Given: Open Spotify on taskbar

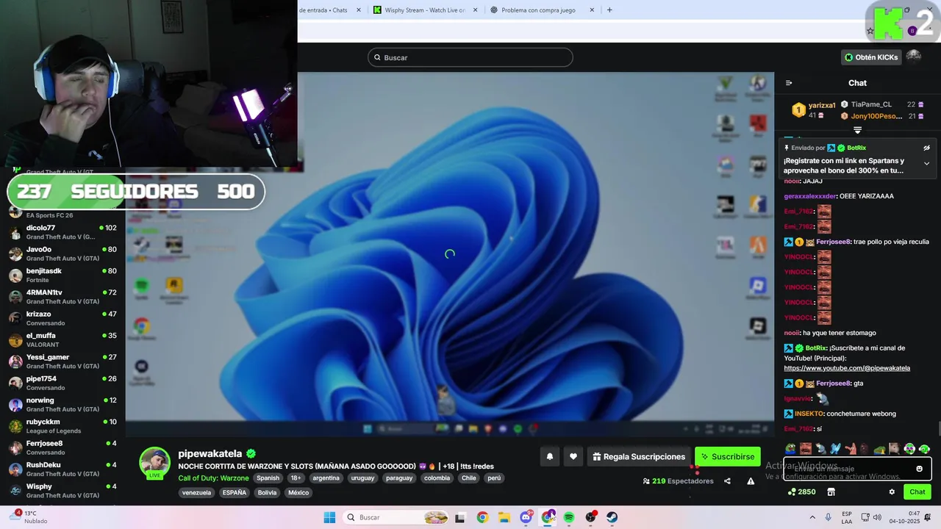Looking at the screenshot, I should 569,517.
